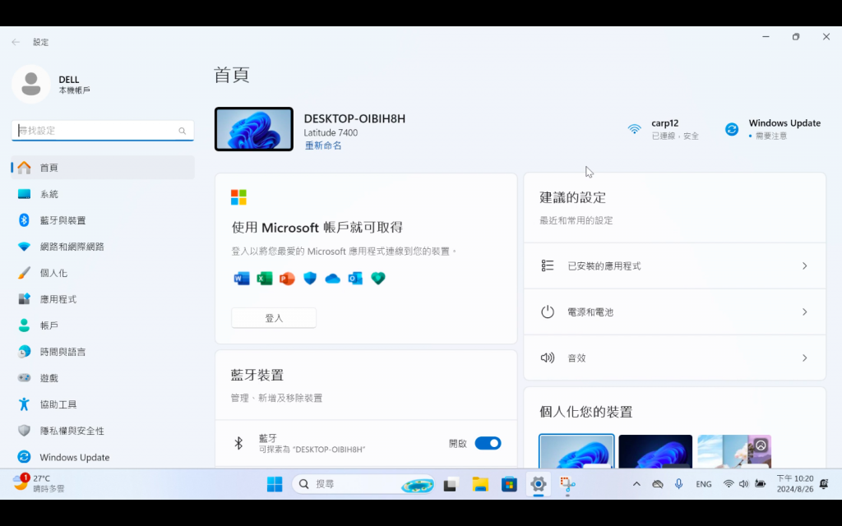Click the Defender shield icon in Microsoft card
The width and height of the screenshot is (842, 526).
pyautogui.click(x=310, y=278)
